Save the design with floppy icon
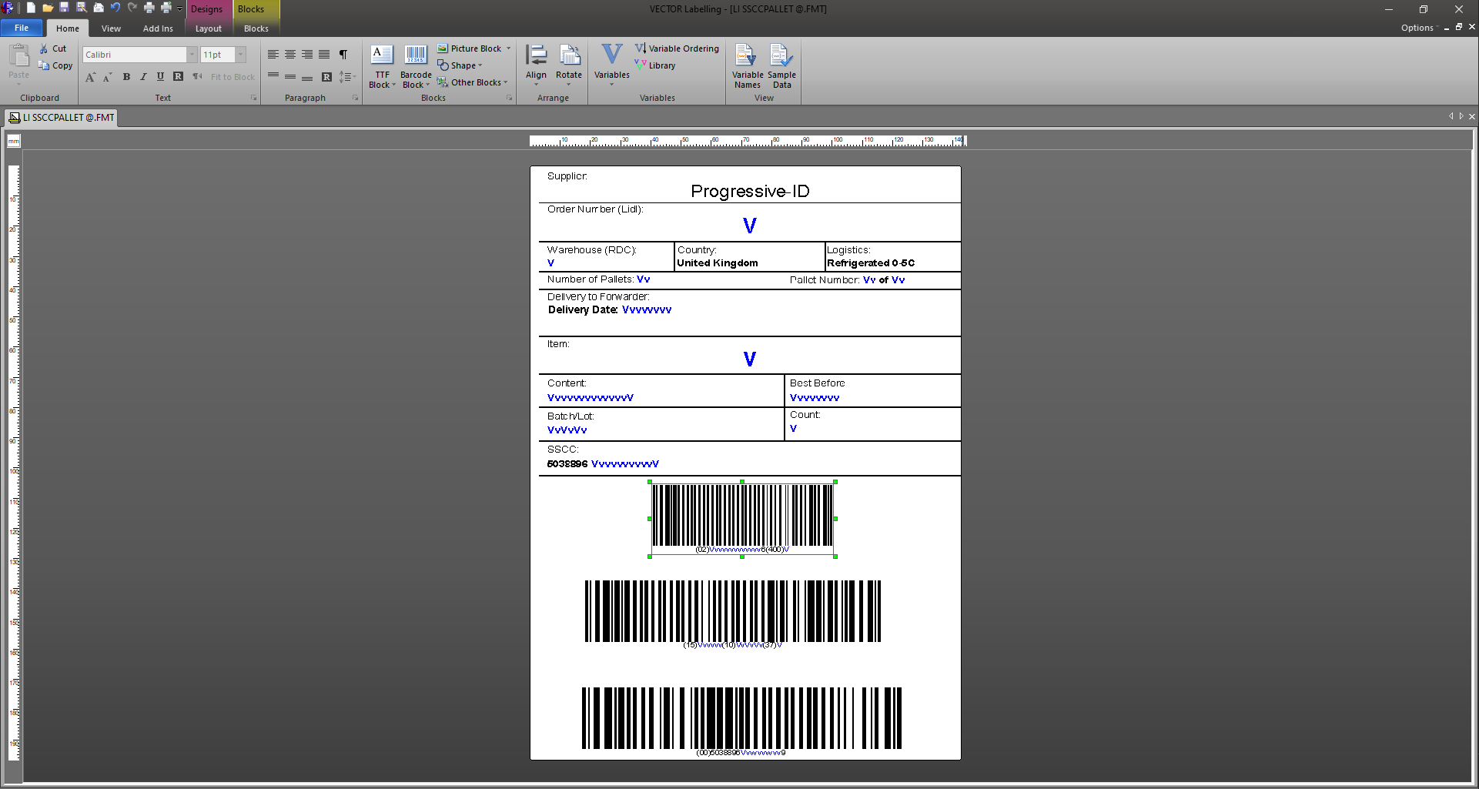The height and width of the screenshot is (789, 1479). point(65,8)
